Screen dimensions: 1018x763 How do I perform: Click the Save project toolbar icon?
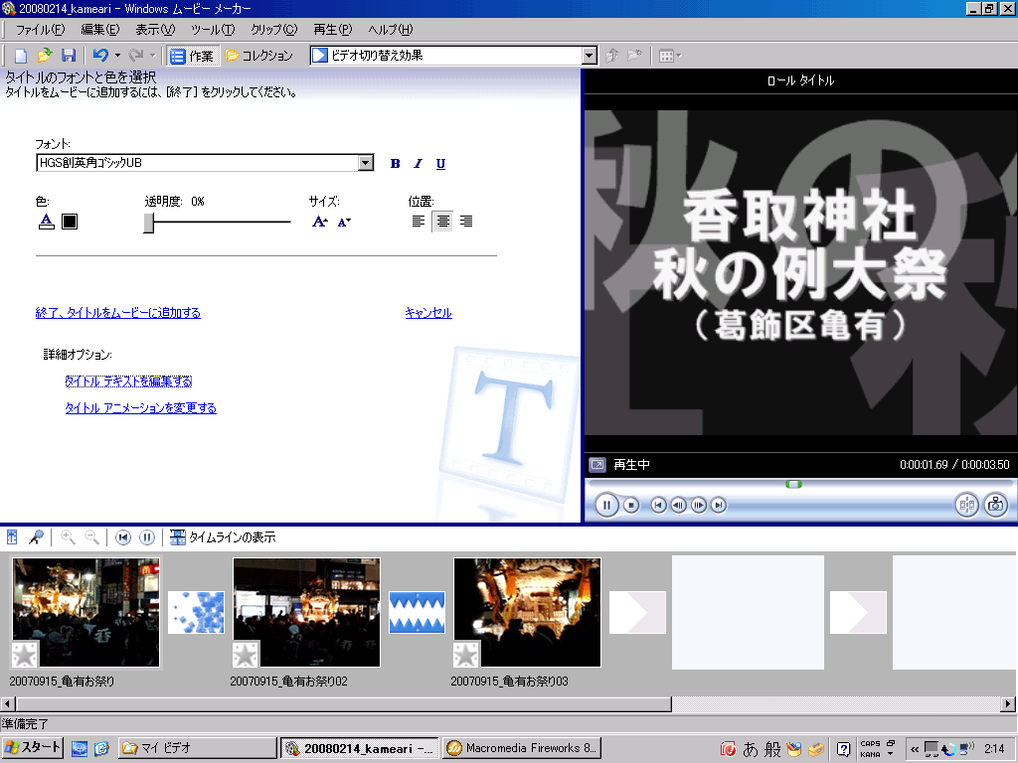69,56
